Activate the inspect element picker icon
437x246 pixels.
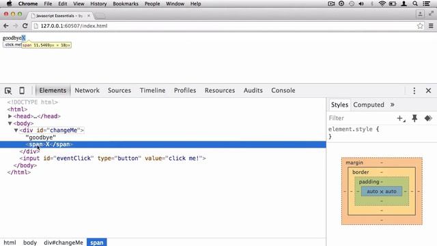(8, 91)
